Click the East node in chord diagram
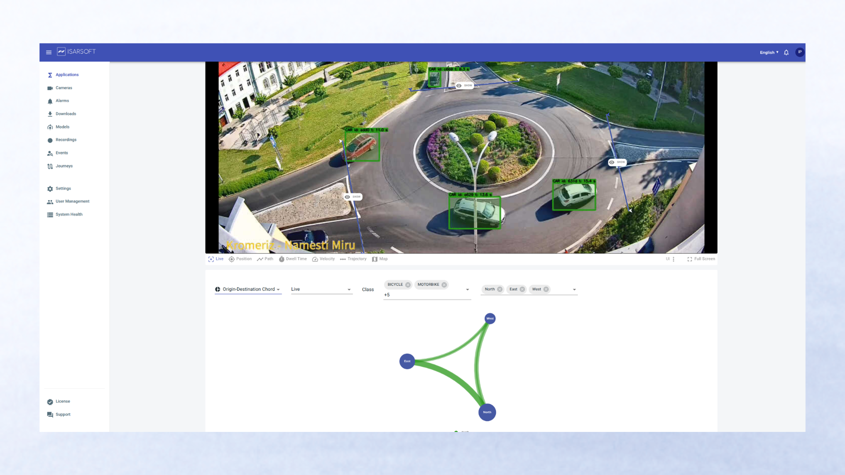Screen dimensions: 845x475 407,361
